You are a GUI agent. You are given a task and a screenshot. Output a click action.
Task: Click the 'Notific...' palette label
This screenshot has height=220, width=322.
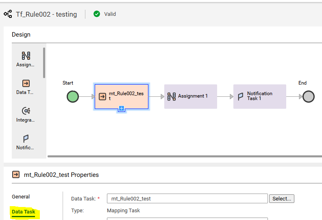point(25,148)
